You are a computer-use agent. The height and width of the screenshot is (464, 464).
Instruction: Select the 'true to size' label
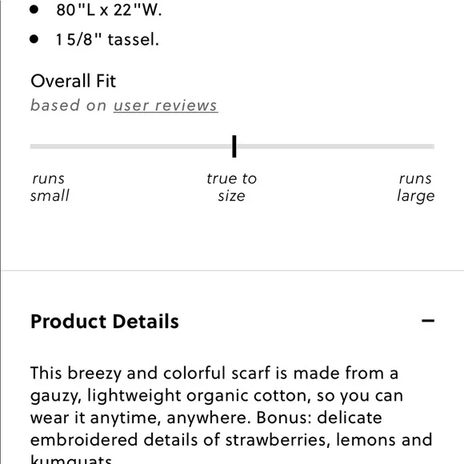pos(231,187)
